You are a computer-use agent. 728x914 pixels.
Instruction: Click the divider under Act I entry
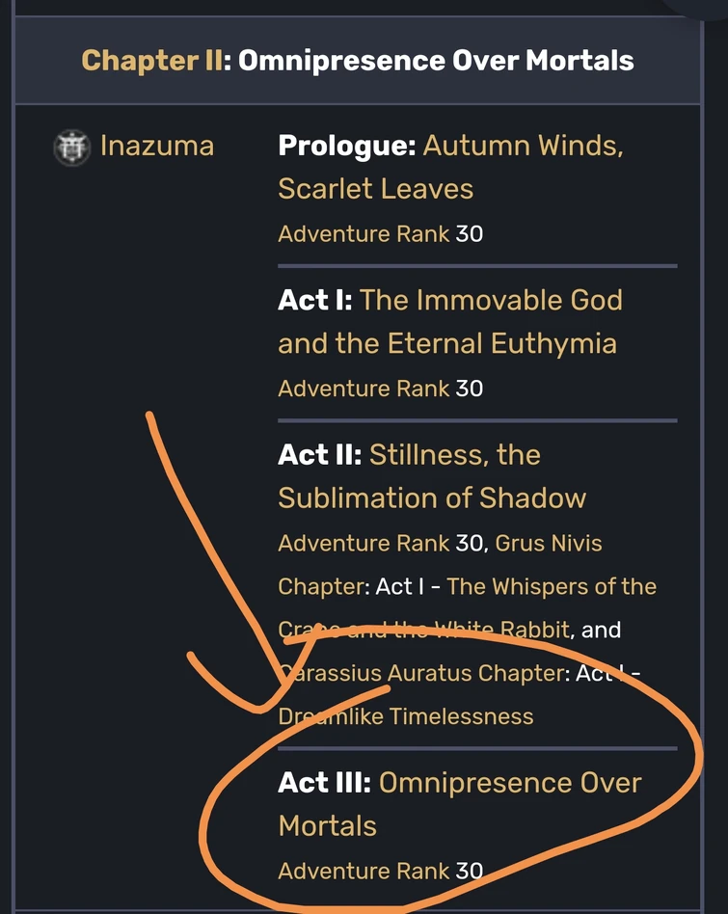click(477, 418)
